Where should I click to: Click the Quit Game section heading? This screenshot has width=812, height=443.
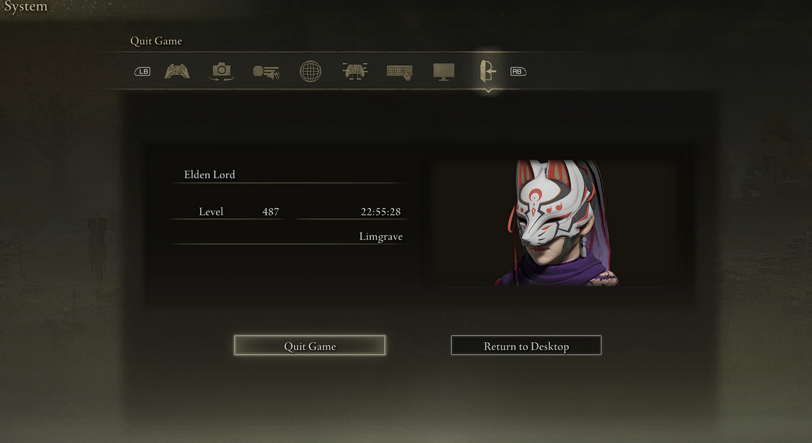(156, 41)
